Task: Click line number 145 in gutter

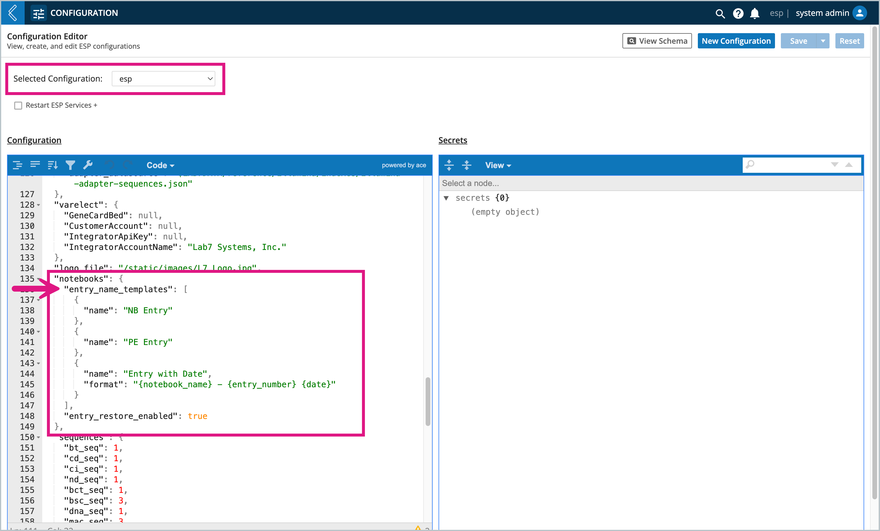Action: 27,385
